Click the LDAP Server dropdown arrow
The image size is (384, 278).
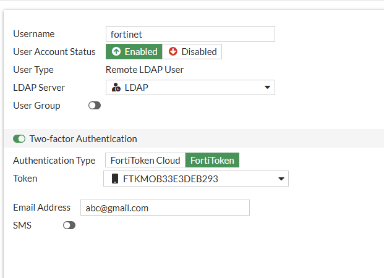267,88
